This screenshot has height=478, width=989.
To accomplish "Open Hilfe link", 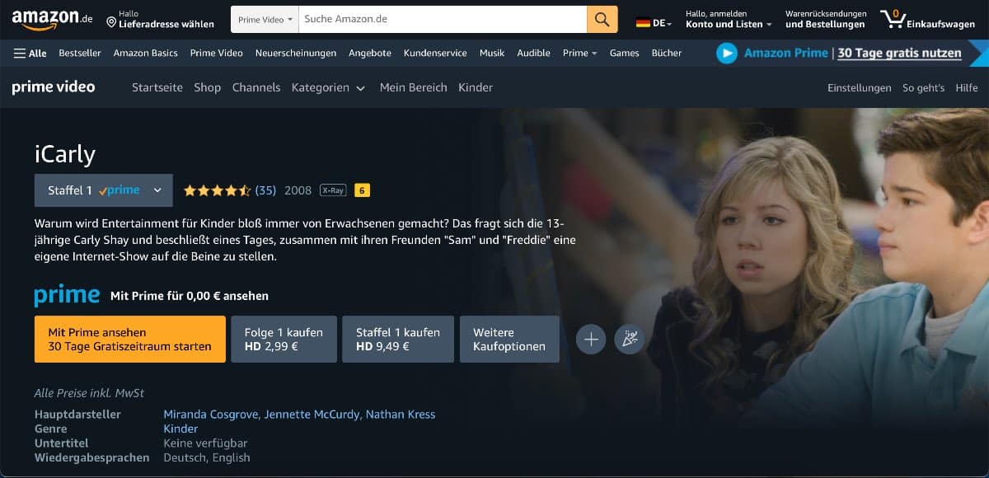I will pos(967,87).
